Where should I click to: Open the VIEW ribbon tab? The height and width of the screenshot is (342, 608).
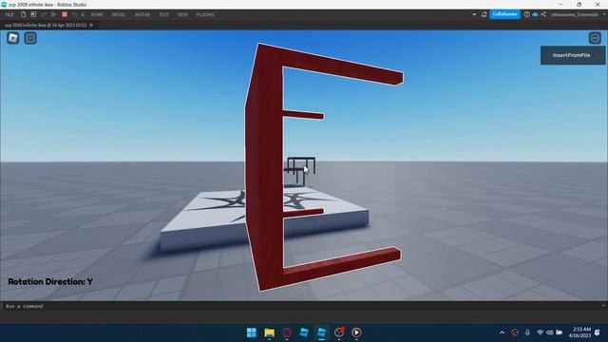[x=182, y=15]
